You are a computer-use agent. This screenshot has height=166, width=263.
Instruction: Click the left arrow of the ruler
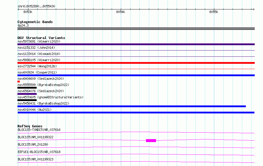18,9
